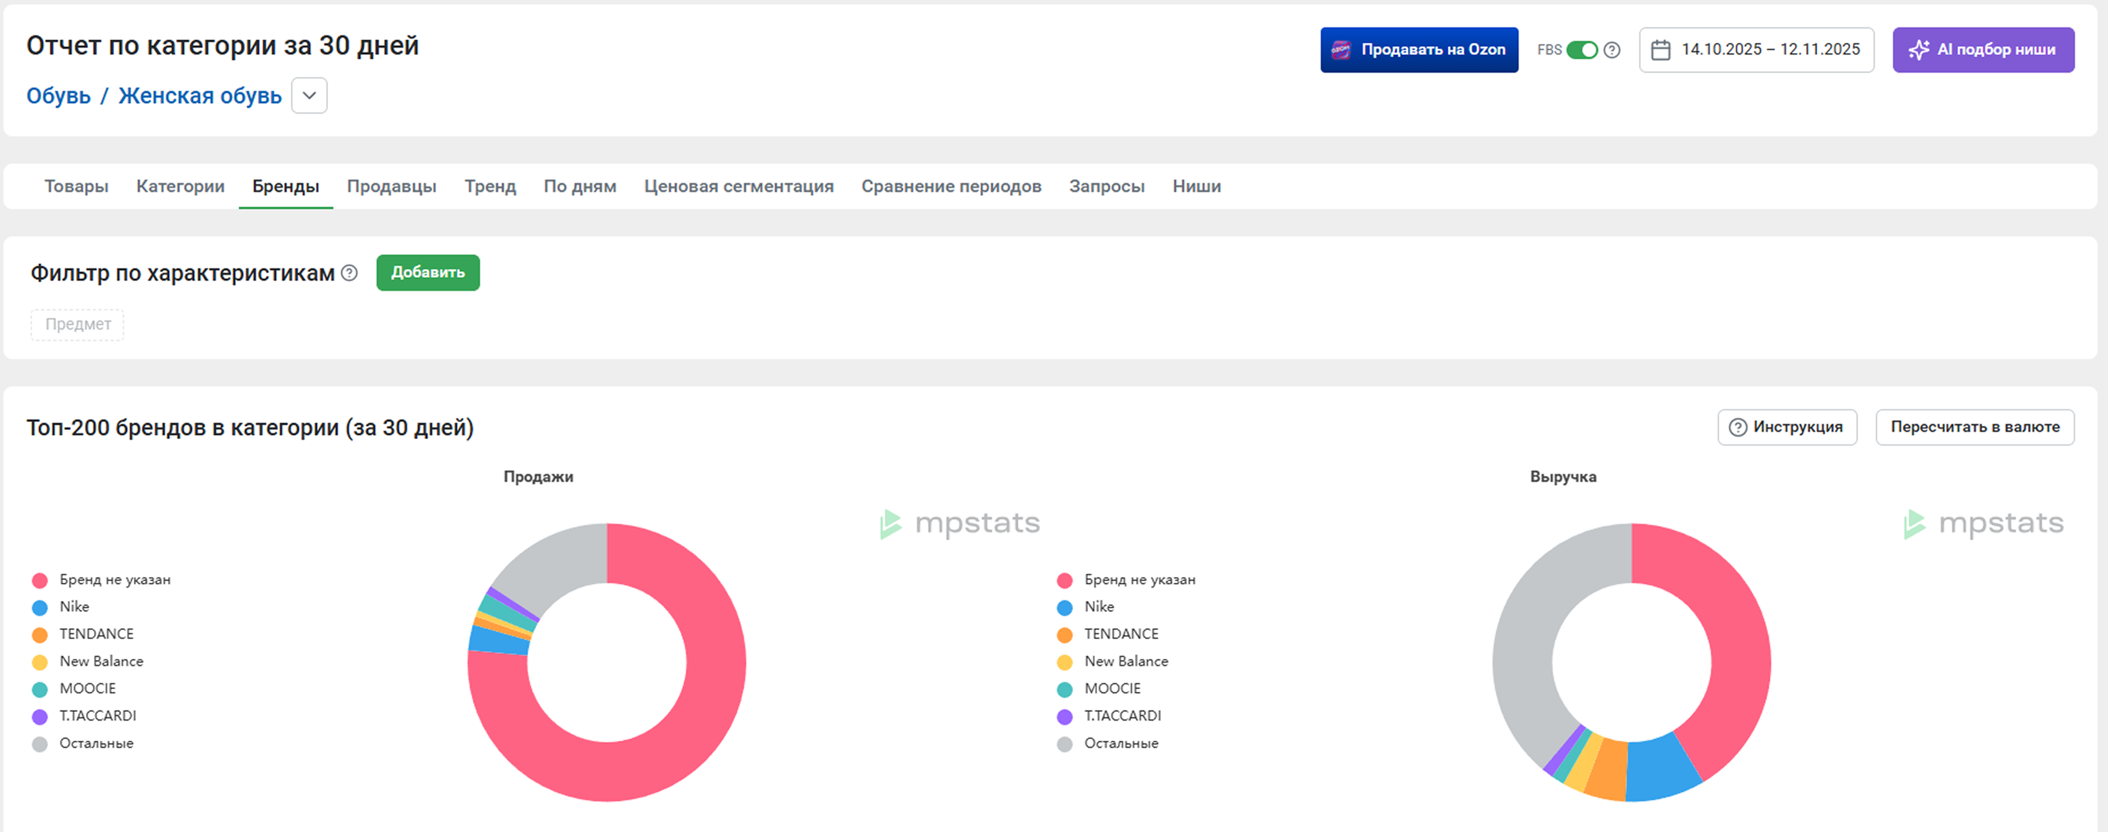Click mpstats logo above revenue chart
2108x832 pixels.
tap(1983, 524)
